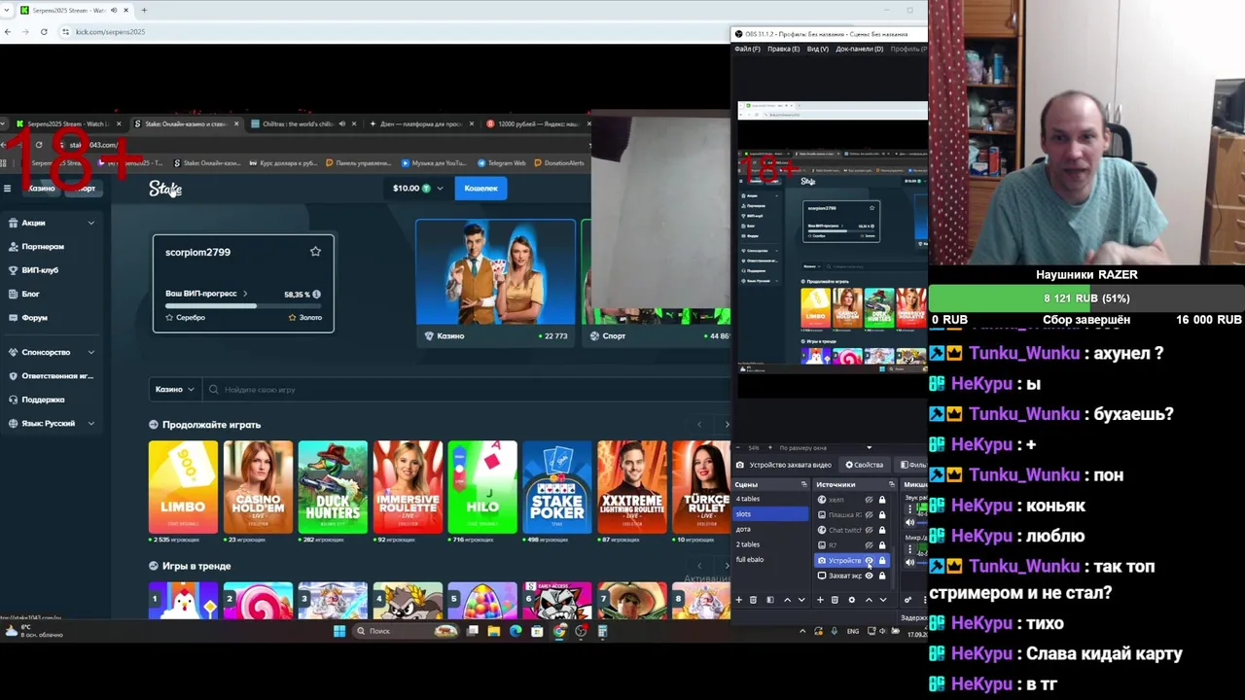Screen dimensions: 1245x700
Task: Open the ВИП-клуб sidebar link
Action: coord(40,270)
